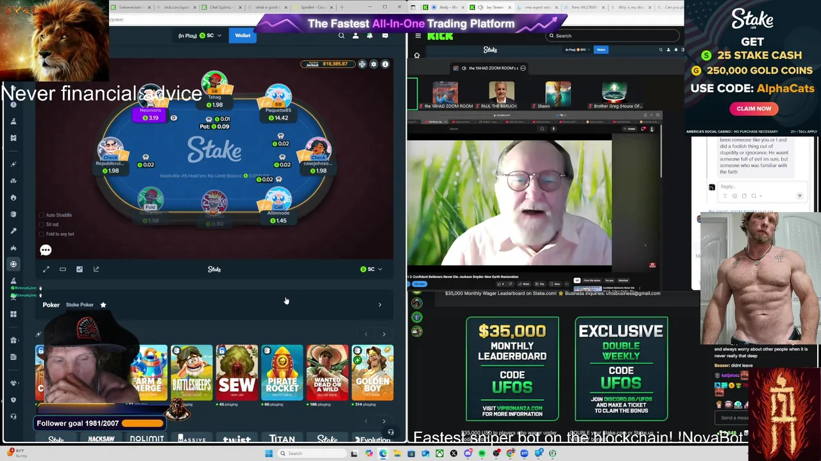821x461 pixels.
Task: Open the Stake Poker provider link
Action: pos(80,305)
